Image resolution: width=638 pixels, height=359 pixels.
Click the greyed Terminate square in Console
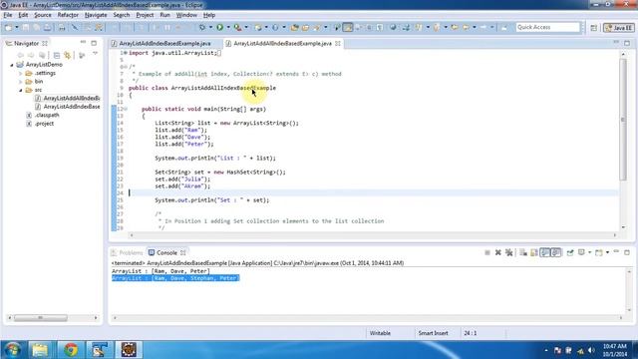click(487, 252)
